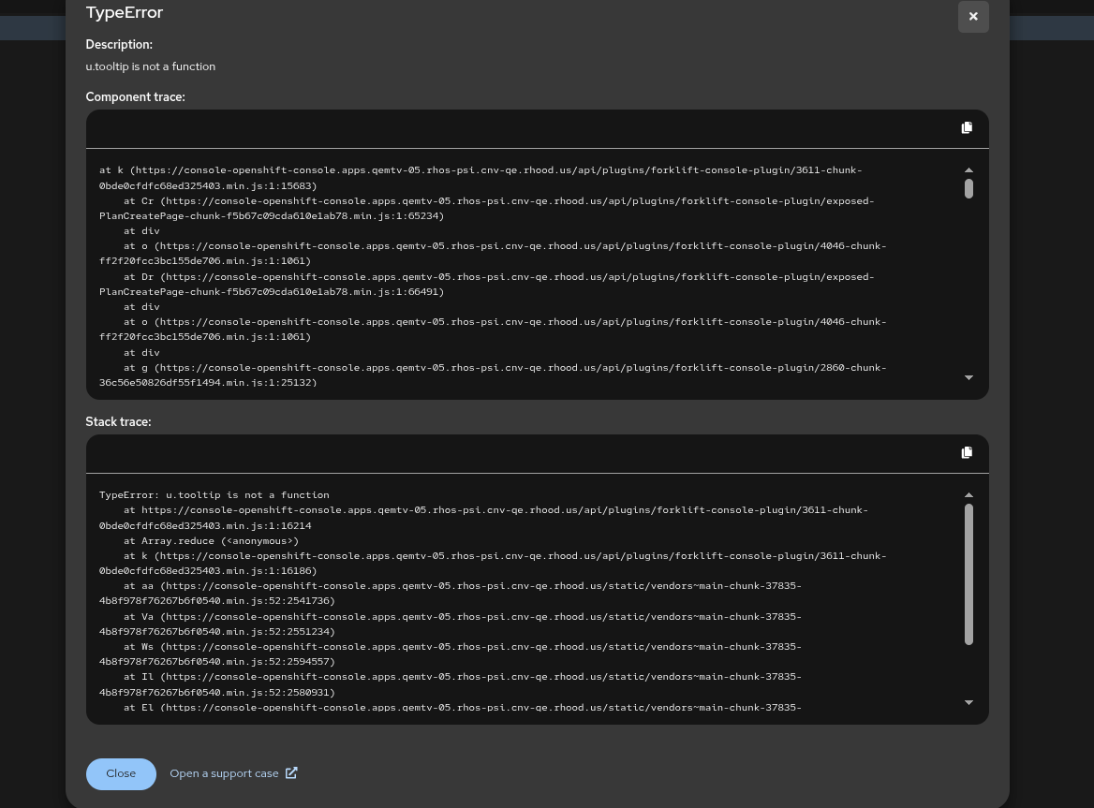The height and width of the screenshot is (808, 1094).
Task: Click the stack trace scroll down arrow
Action: click(x=968, y=702)
